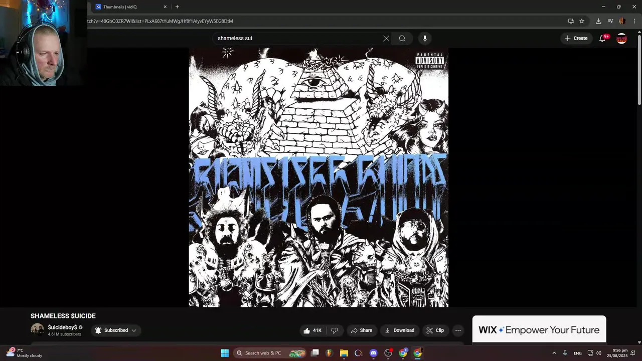The width and height of the screenshot is (642, 361).
Task: Click the taskbar microphone tray icon
Action: point(565,353)
